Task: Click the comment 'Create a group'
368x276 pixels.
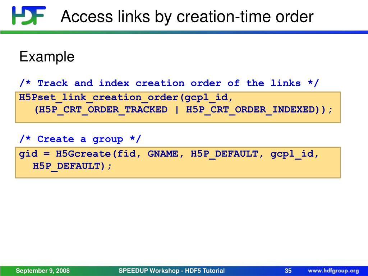Action: [80, 139]
